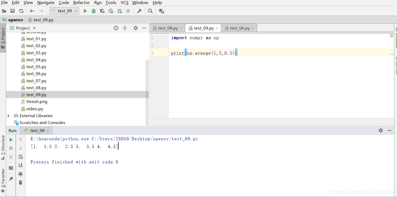This screenshot has width=397, height=197.
Task: Open the Navigate menu
Action: [x=46, y=3]
